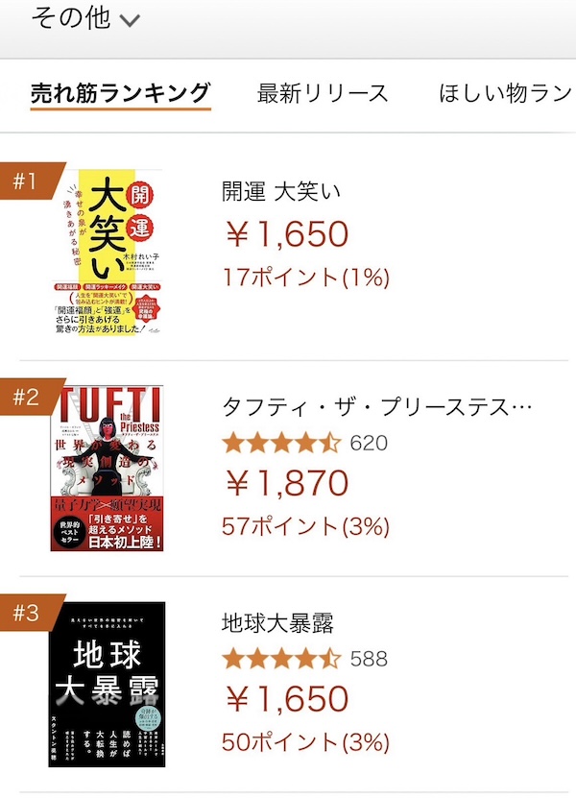Open the TUFTI book cover thumbnail

point(107,469)
